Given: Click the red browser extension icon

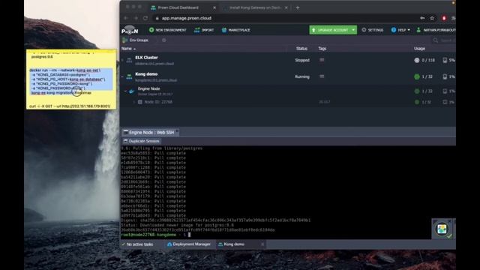Looking at the screenshot, I should [x=444, y=18].
